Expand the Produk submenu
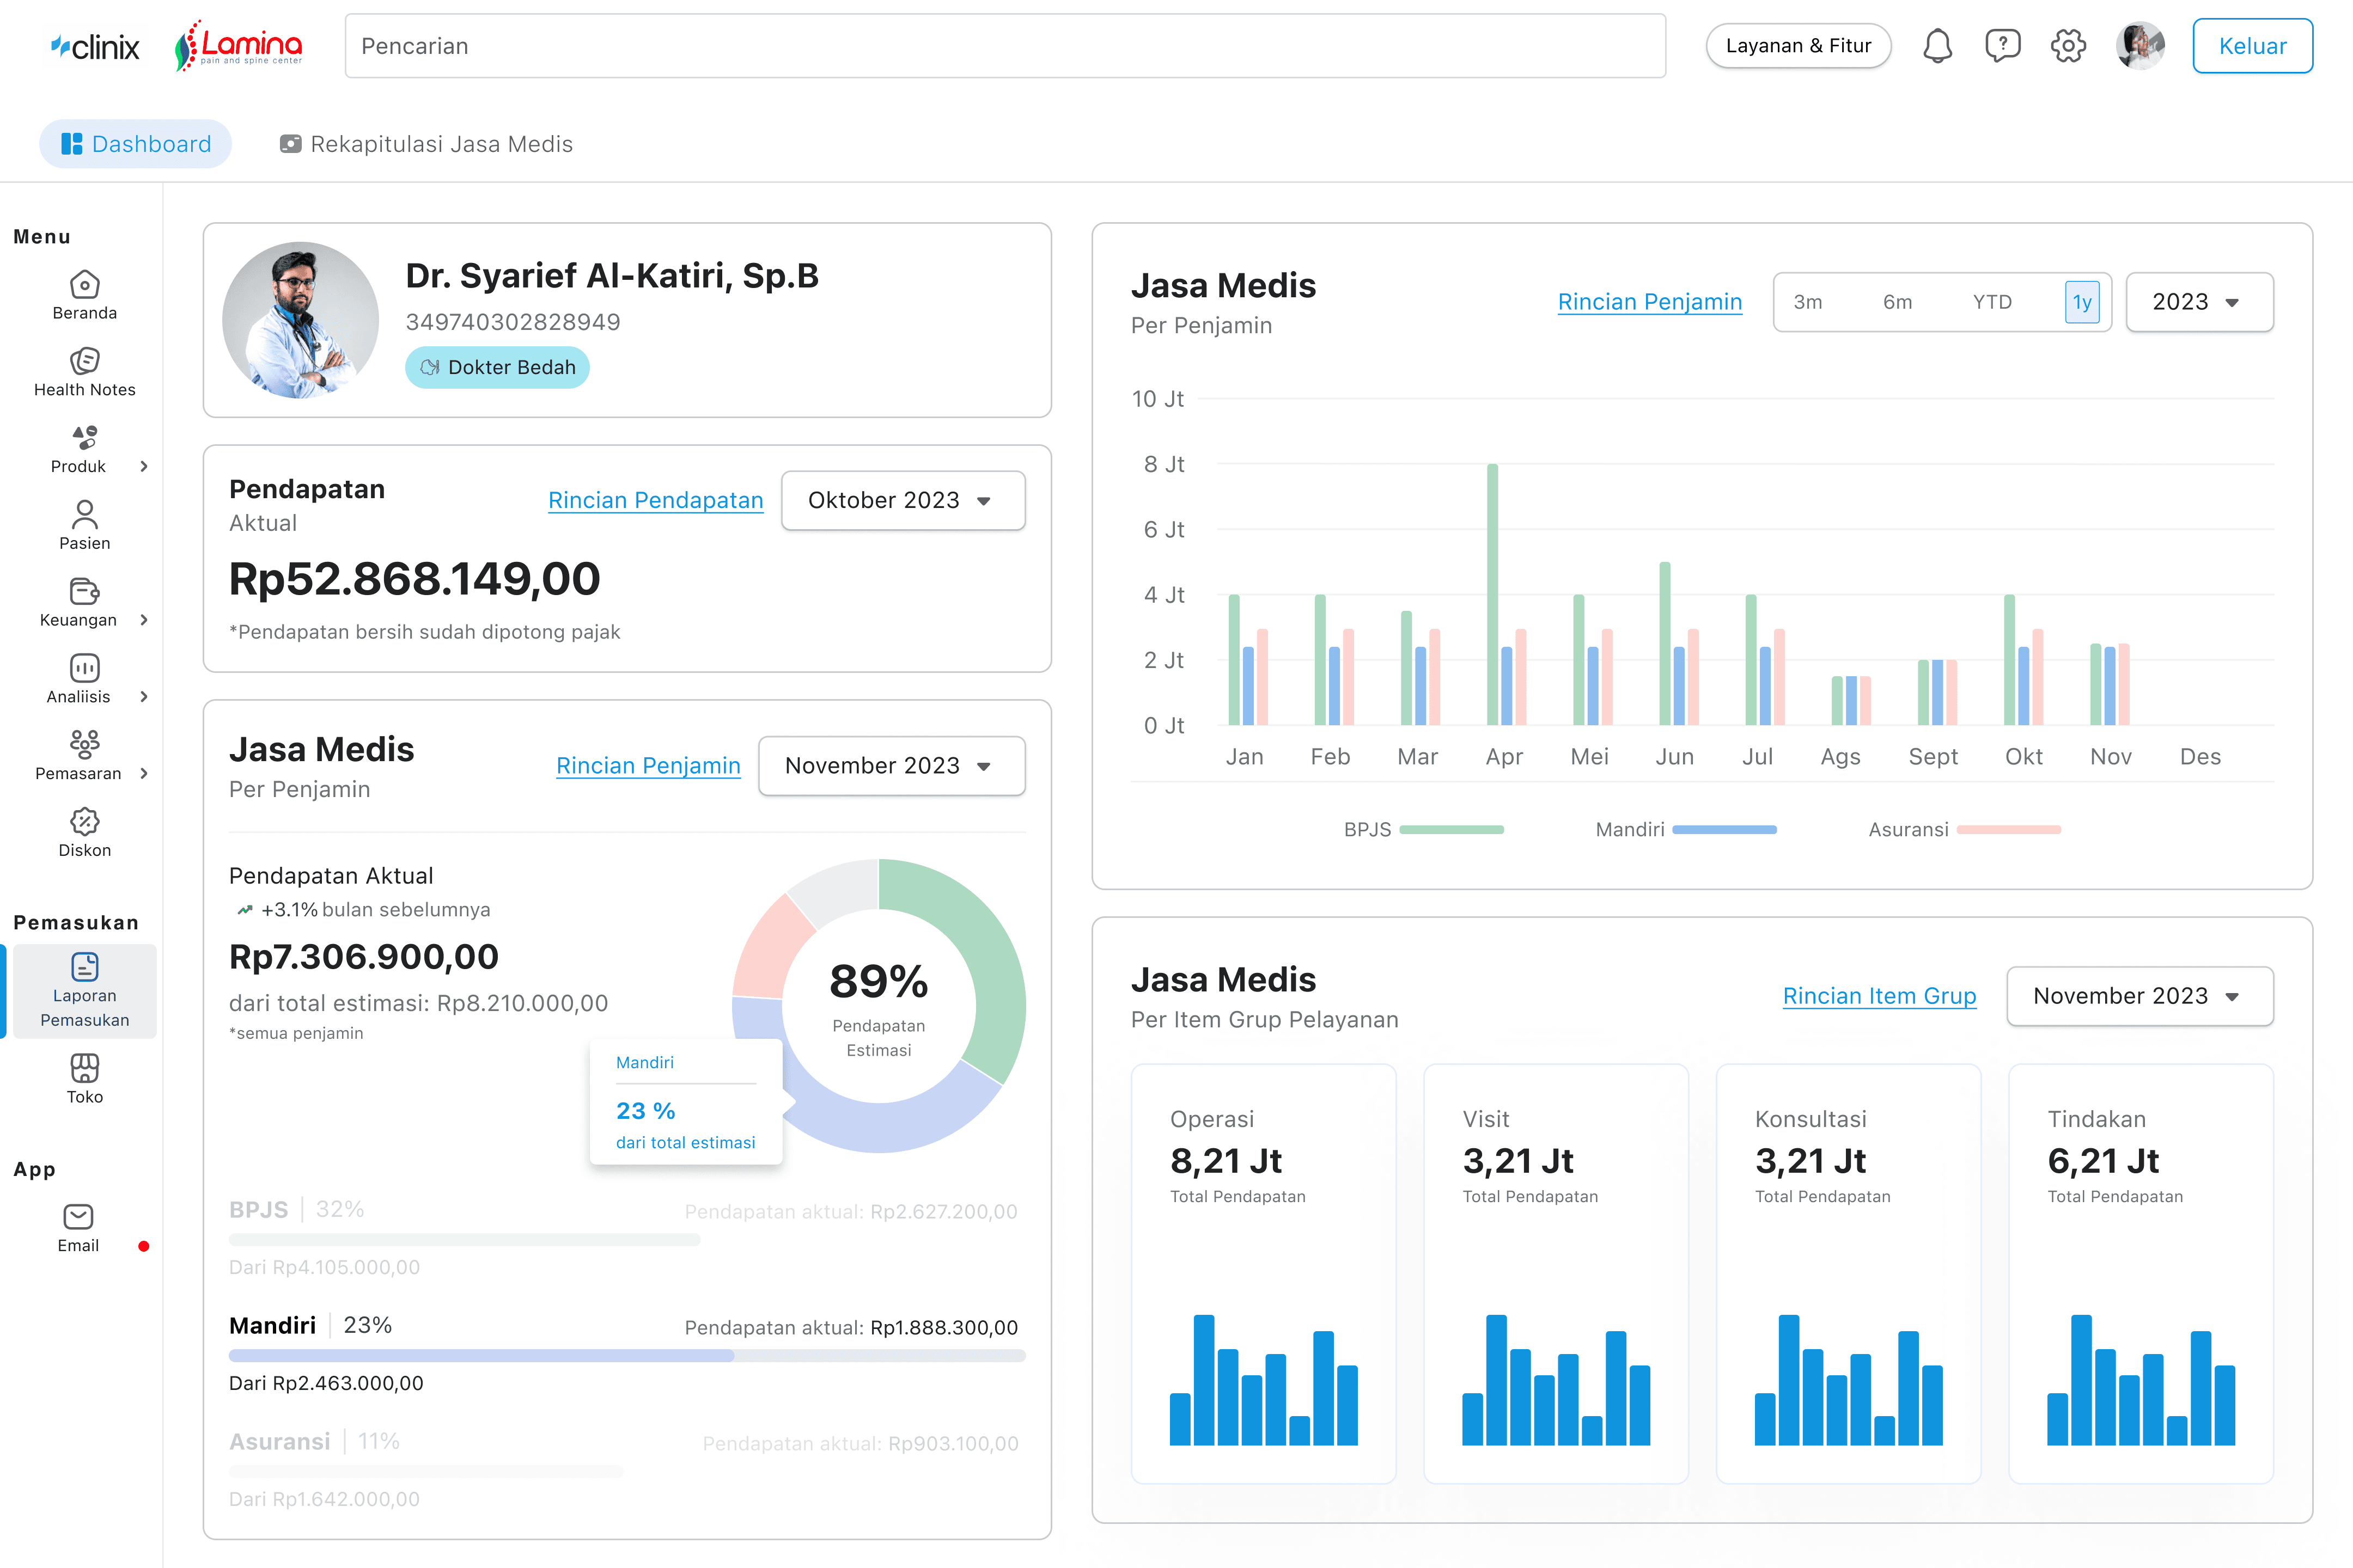 point(84,449)
